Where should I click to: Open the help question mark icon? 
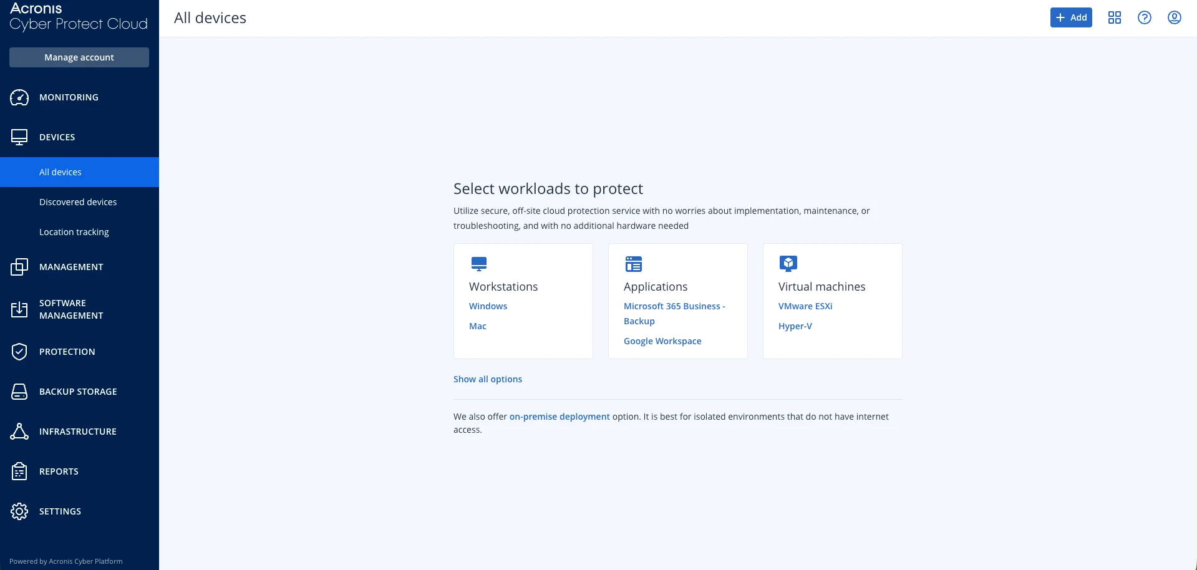tap(1145, 17)
